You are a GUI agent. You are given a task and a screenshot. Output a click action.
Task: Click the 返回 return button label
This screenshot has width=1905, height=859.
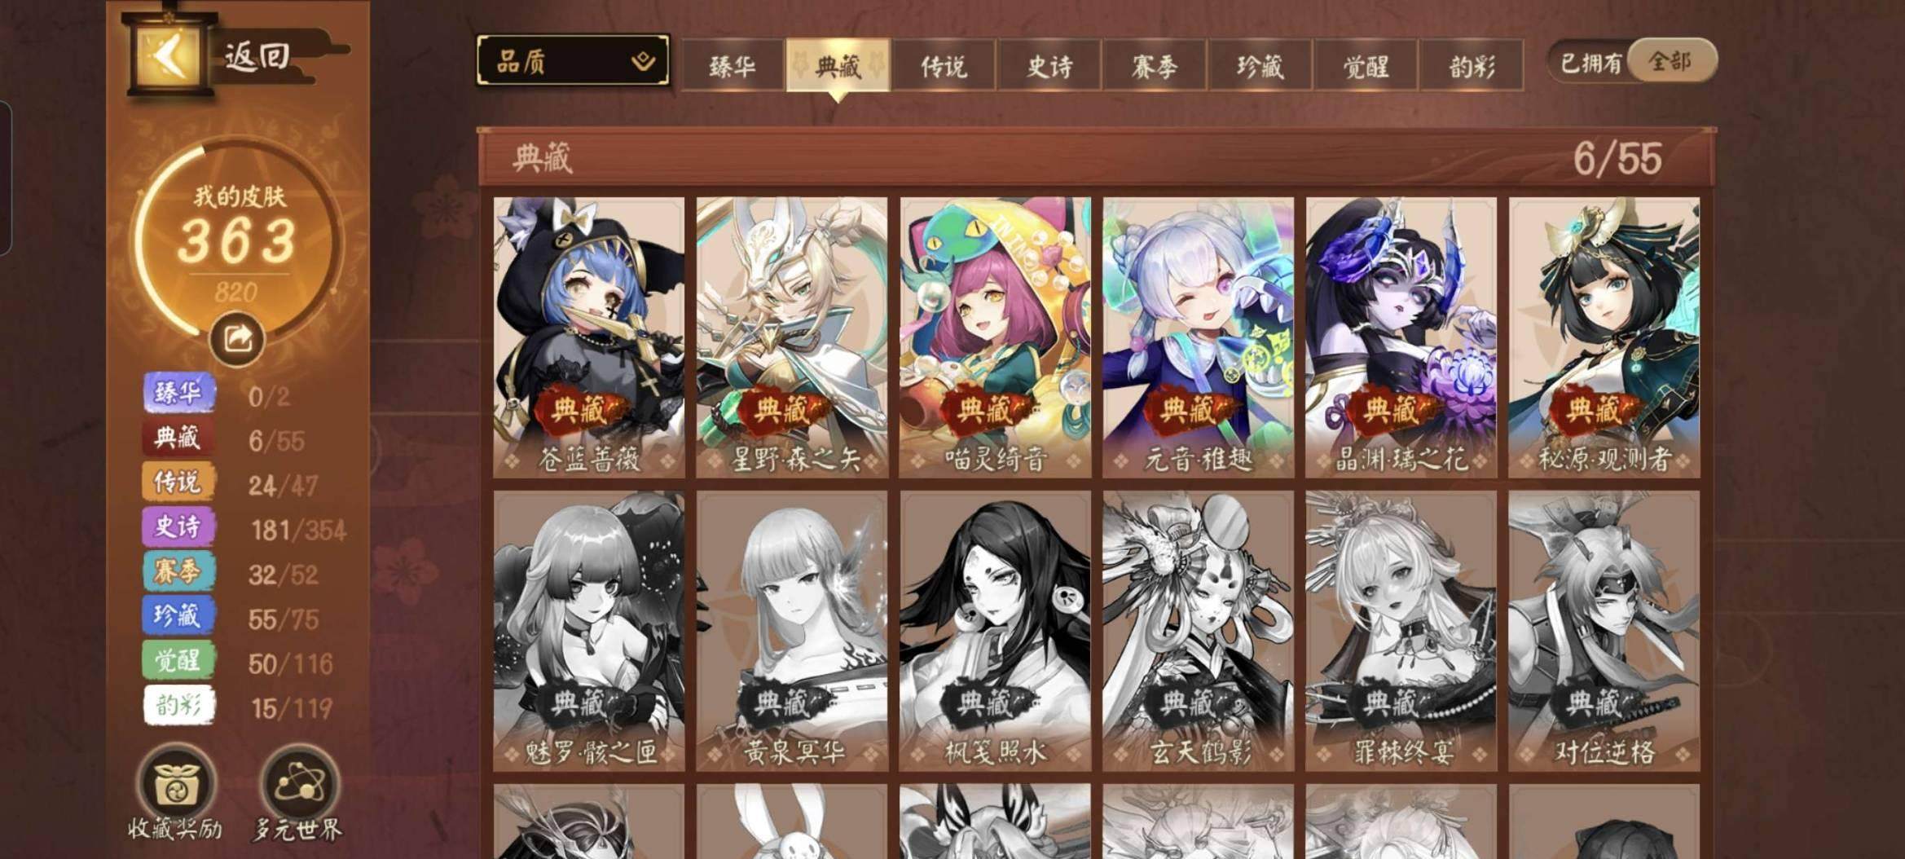(x=257, y=56)
